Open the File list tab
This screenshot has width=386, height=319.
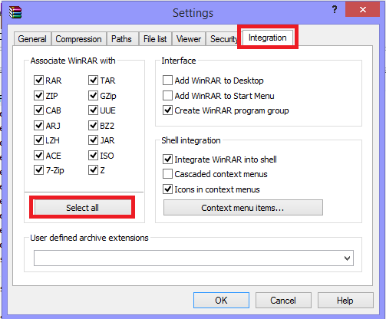point(155,39)
